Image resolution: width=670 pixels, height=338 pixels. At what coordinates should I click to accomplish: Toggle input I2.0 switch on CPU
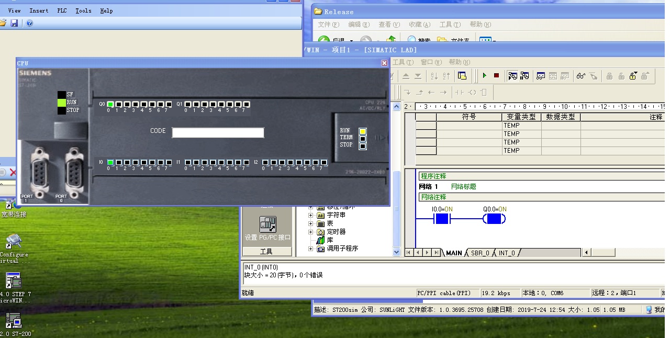coord(265,163)
